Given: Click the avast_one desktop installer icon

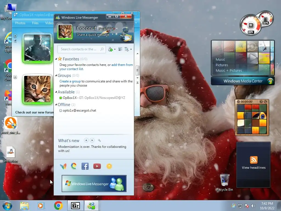Looking at the screenshot, I should [11, 125].
